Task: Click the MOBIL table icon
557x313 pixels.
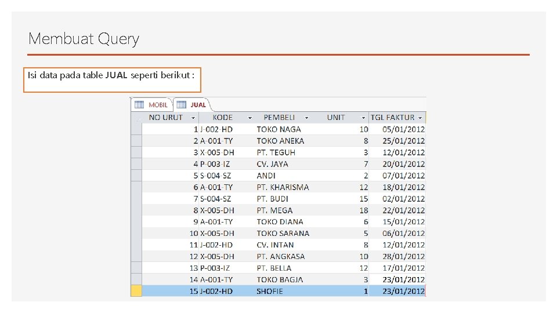Action: coord(139,105)
